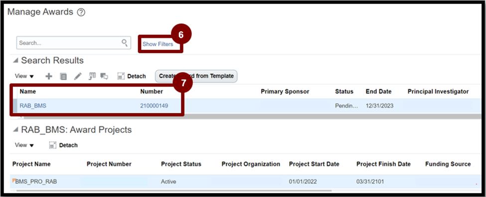Viewport: 486px width, 197px height.
Task: Click Create Award from Template button
Action: click(x=196, y=76)
